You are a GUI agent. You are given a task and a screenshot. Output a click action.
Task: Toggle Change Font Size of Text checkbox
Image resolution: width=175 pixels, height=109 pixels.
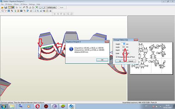[117, 57]
